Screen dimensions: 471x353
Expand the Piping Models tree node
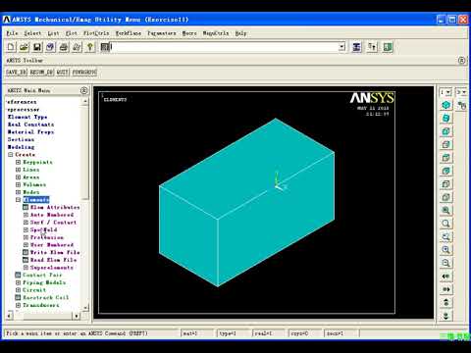[19, 282]
